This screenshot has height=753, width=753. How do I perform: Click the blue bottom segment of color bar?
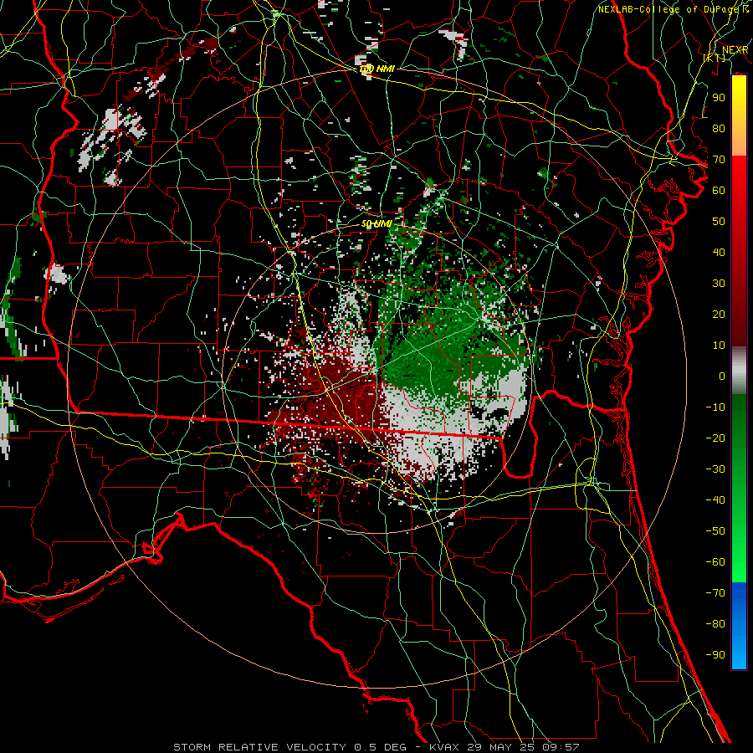pos(739,625)
